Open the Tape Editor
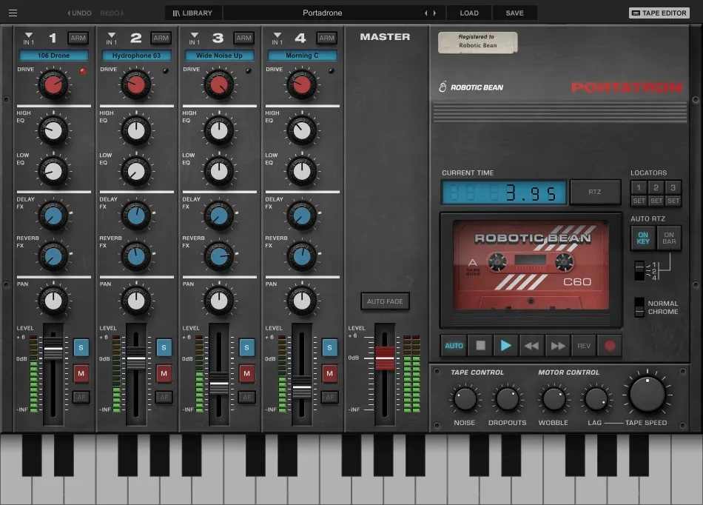This screenshot has height=505, width=703. click(x=659, y=13)
